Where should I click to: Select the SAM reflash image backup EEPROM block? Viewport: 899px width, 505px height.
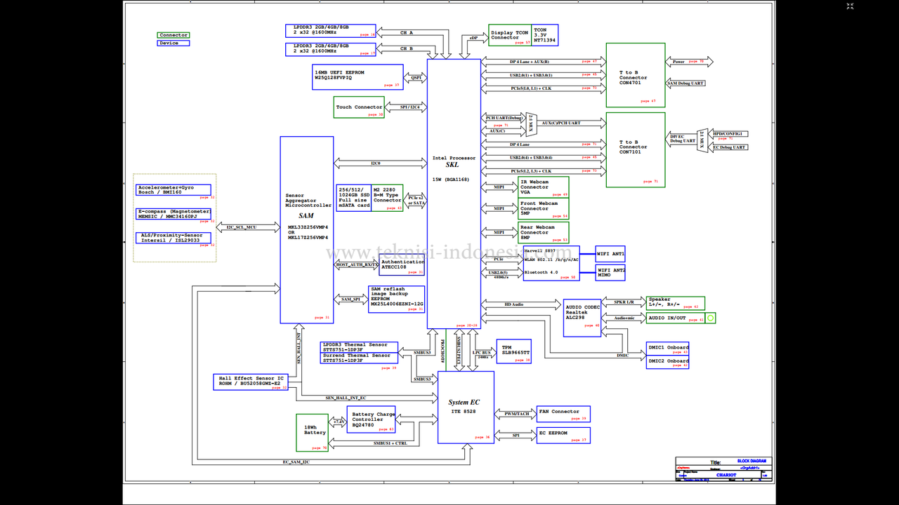[396, 299]
